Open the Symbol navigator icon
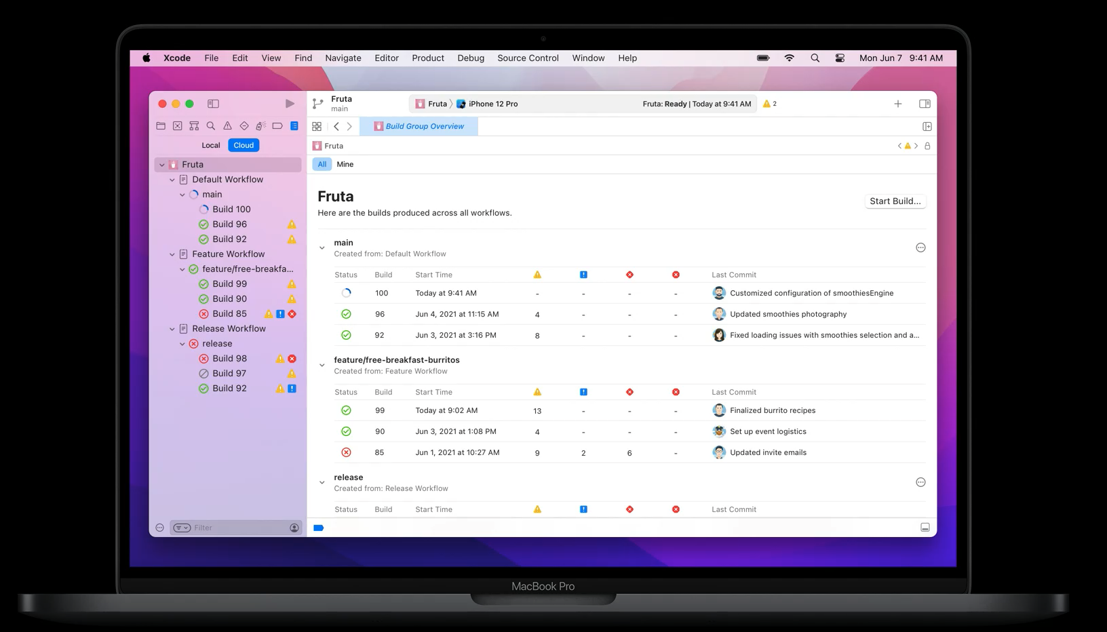Image resolution: width=1107 pixels, height=632 pixels. pos(194,126)
